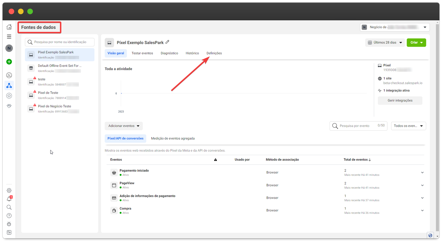This screenshot has width=442, height=241.
Task: Click the settings gear in sidebar
Action: 9,190
